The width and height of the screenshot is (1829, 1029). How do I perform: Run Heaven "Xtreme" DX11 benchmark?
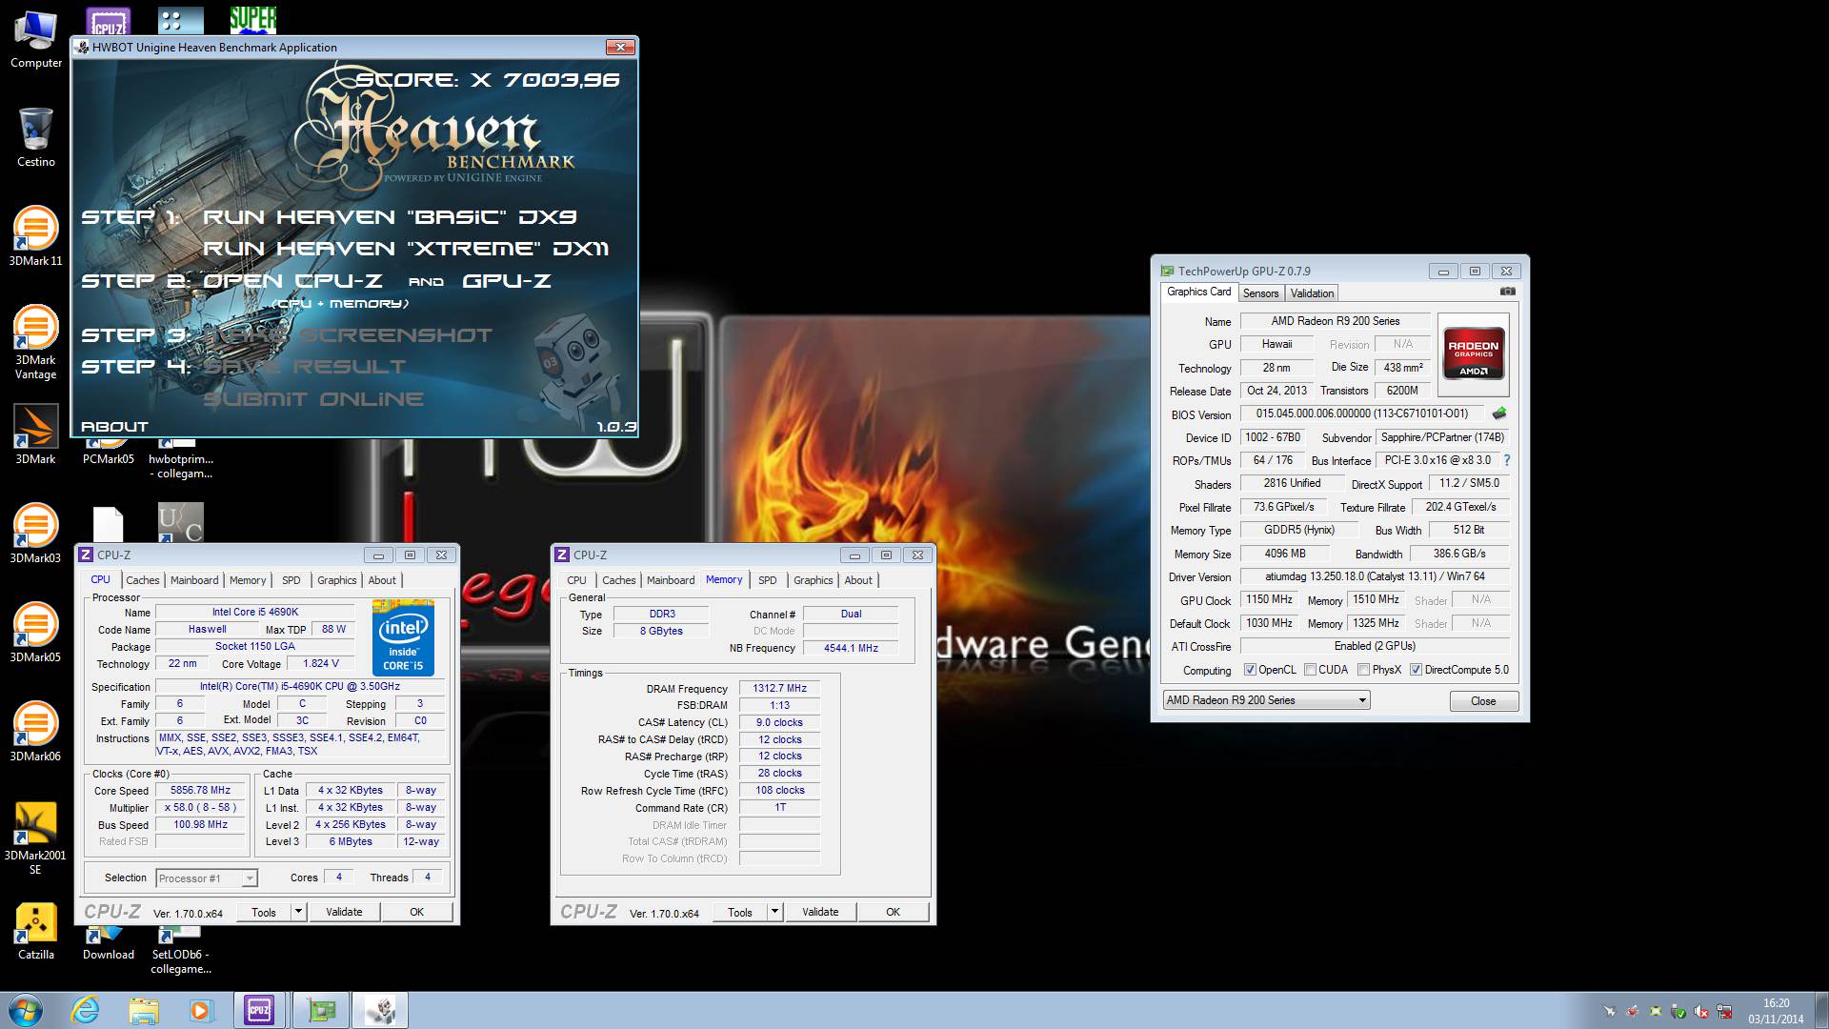click(x=406, y=249)
